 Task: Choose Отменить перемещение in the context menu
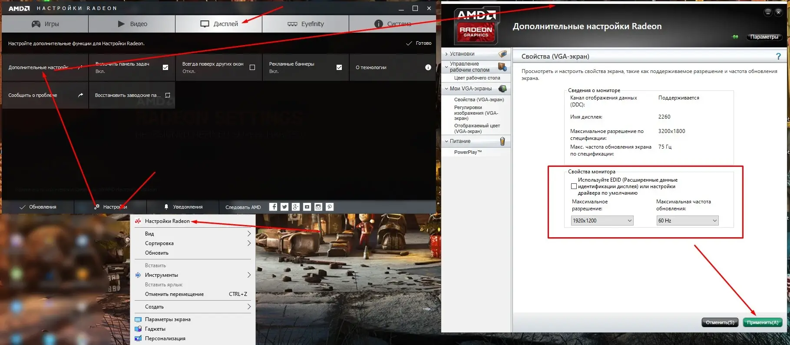tap(192, 294)
